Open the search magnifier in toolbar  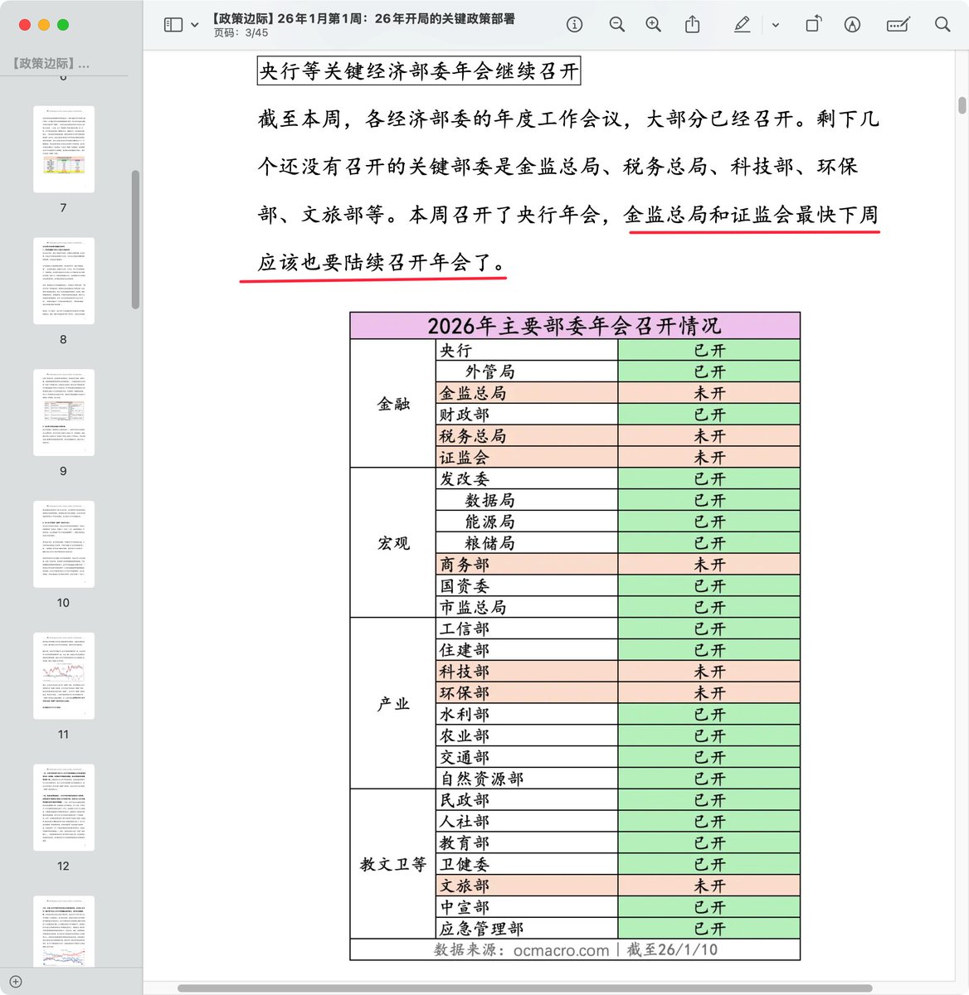tap(942, 25)
